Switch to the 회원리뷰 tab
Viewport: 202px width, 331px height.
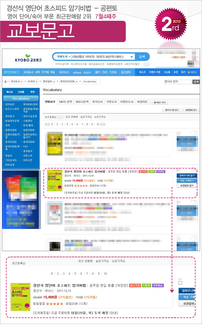142,102
